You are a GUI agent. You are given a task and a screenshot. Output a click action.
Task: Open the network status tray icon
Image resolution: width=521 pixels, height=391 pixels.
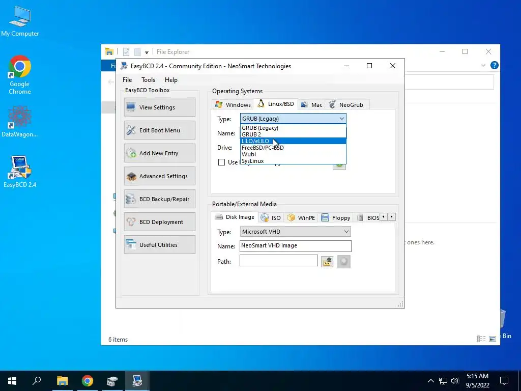click(x=443, y=381)
